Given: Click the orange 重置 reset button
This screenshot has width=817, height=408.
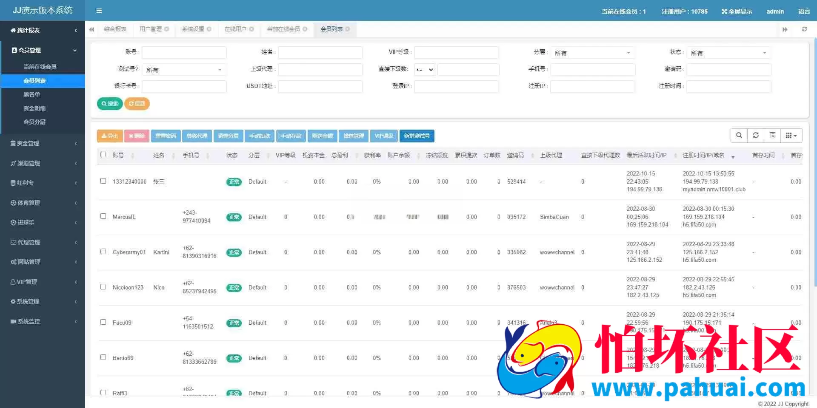Looking at the screenshot, I should pyautogui.click(x=137, y=104).
